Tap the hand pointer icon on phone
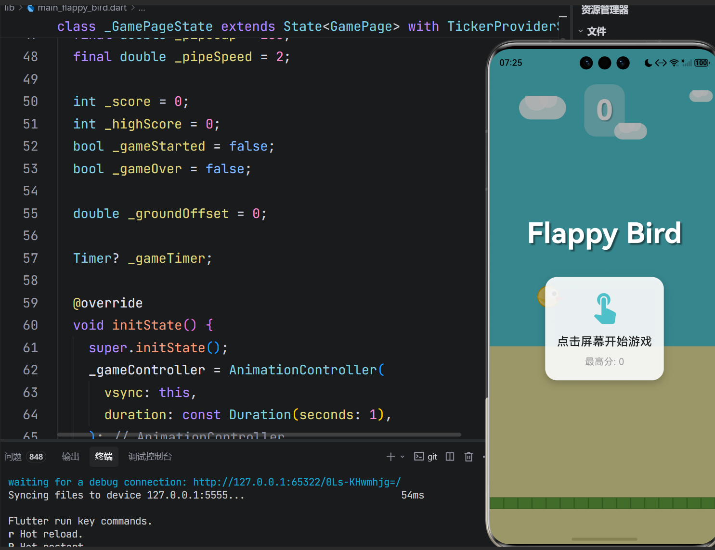The image size is (715, 550). tap(604, 308)
